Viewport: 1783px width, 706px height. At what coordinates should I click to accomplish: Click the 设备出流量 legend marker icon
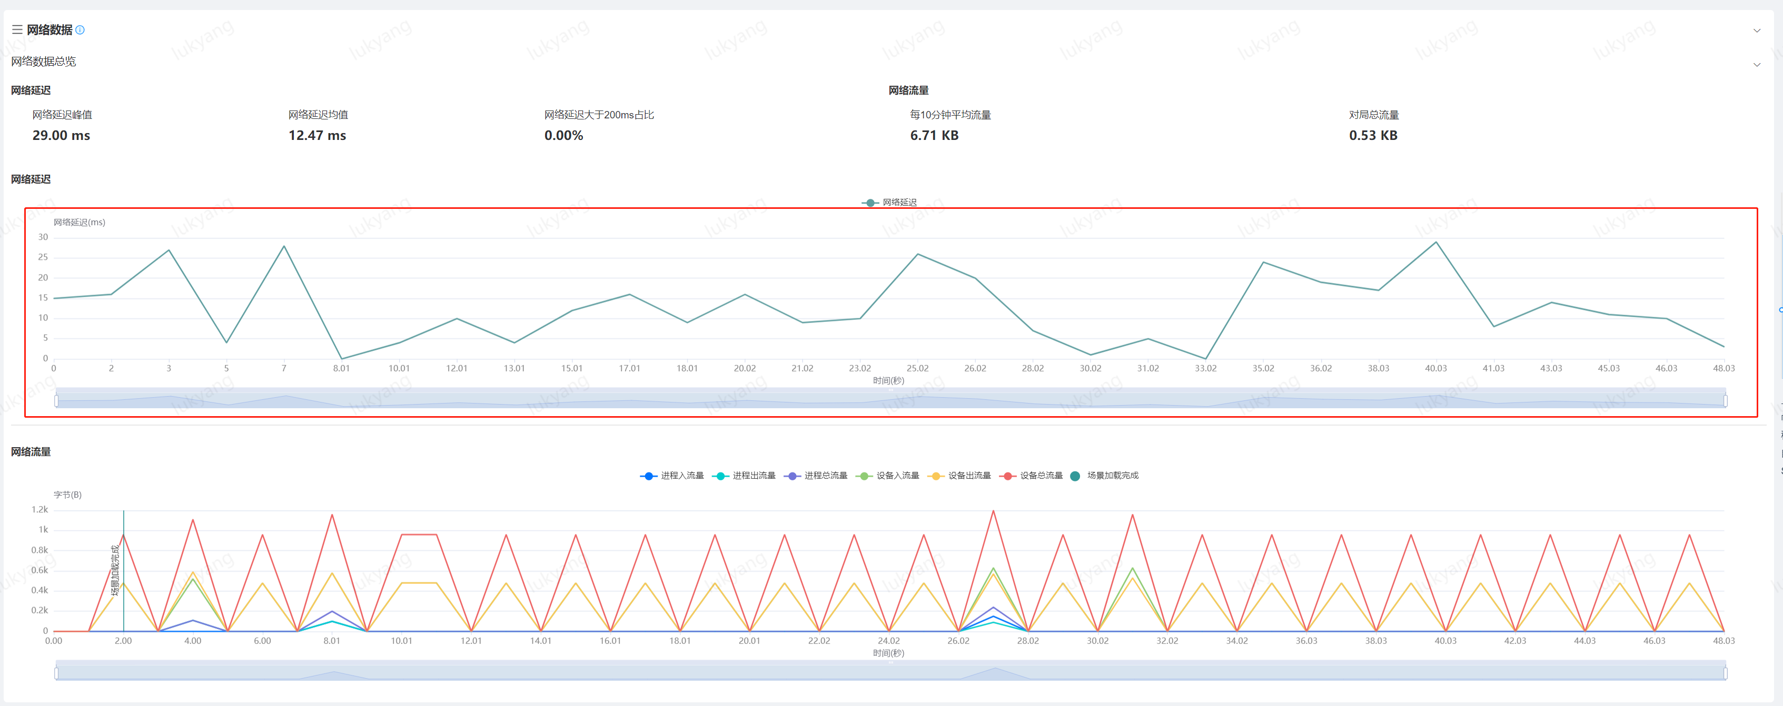tap(936, 476)
